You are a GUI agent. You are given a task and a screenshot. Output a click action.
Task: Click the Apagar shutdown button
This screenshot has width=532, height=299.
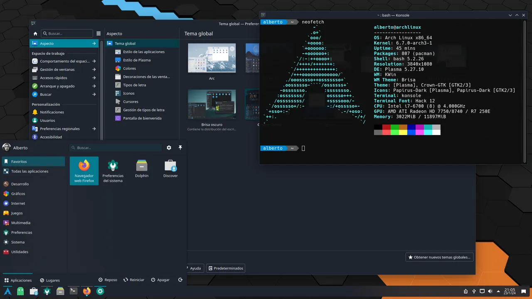coord(160,280)
